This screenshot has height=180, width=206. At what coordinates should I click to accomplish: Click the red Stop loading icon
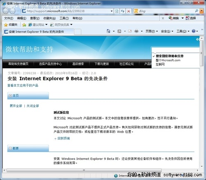click(x=129, y=11)
